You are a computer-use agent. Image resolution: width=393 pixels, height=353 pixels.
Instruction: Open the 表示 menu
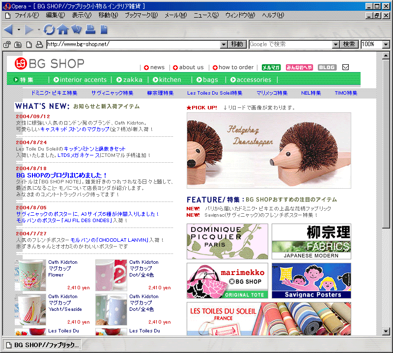click(82, 15)
